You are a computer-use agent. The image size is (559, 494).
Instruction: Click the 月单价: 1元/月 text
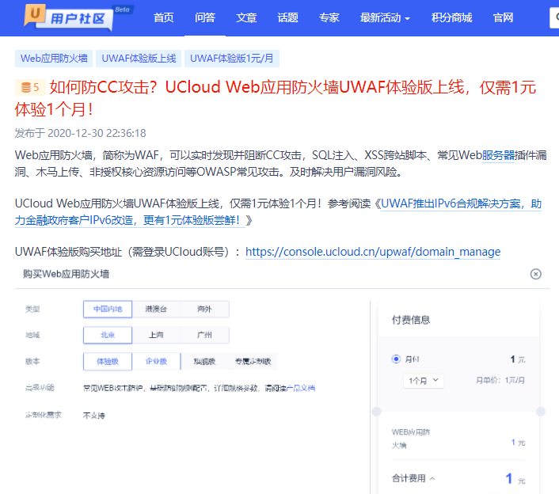coord(500,380)
